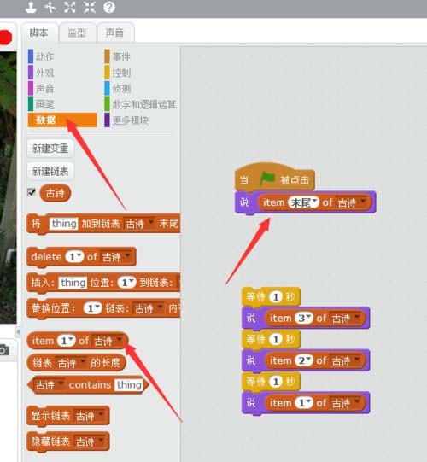Click the camera icon beside the stage

[x=4, y=350]
